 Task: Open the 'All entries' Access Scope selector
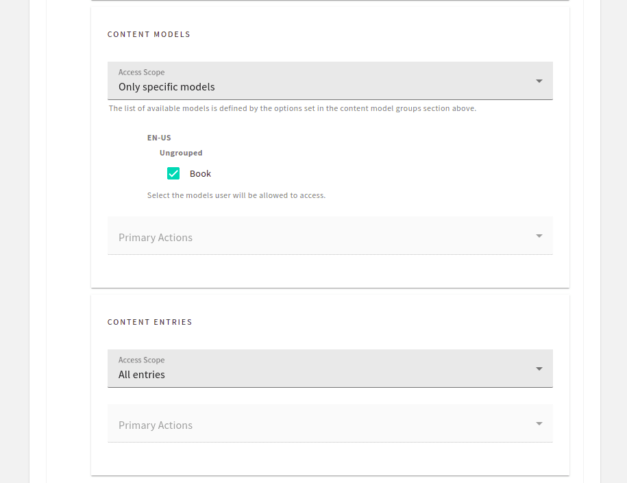point(329,368)
